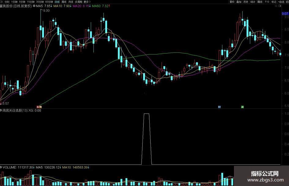Click the 财 financial report marker
The height and width of the screenshot is (186, 289).
click(x=219, y=107)
